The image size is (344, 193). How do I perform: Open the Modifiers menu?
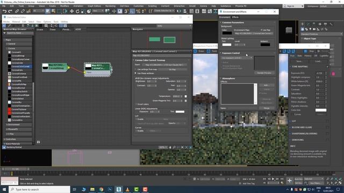point(64,6)
